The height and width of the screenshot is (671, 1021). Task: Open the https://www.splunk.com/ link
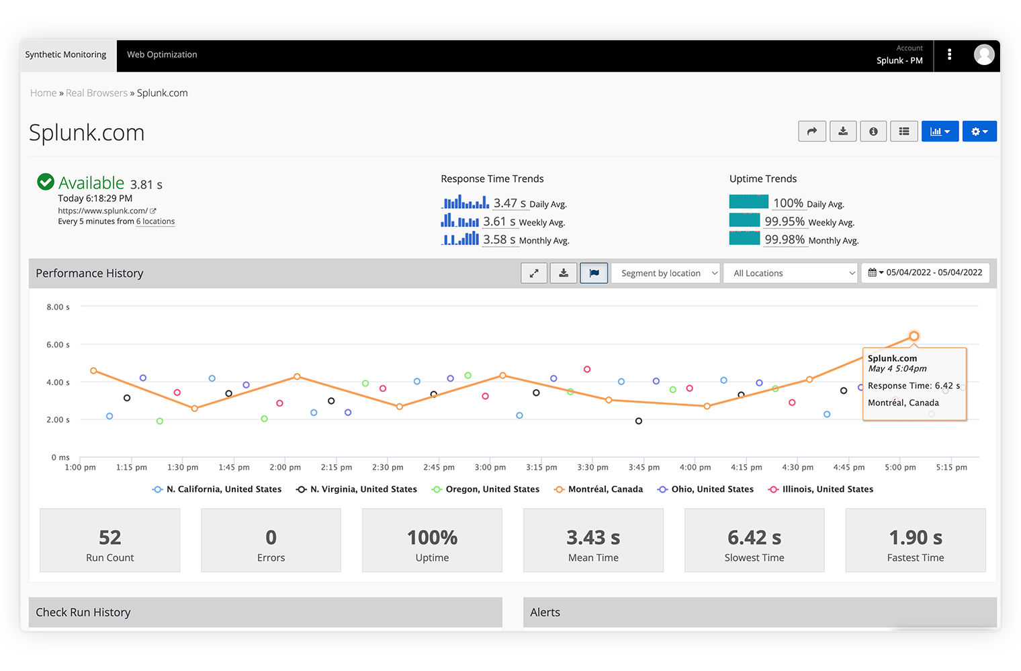point(103,211)
